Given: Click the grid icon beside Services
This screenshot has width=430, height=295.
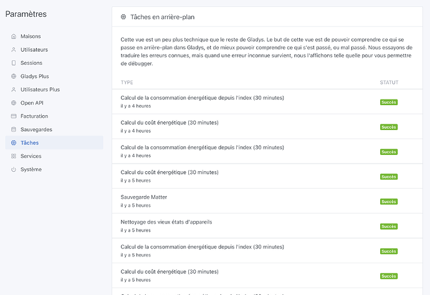Looking at the screenshot, I should tap(14, 156).
